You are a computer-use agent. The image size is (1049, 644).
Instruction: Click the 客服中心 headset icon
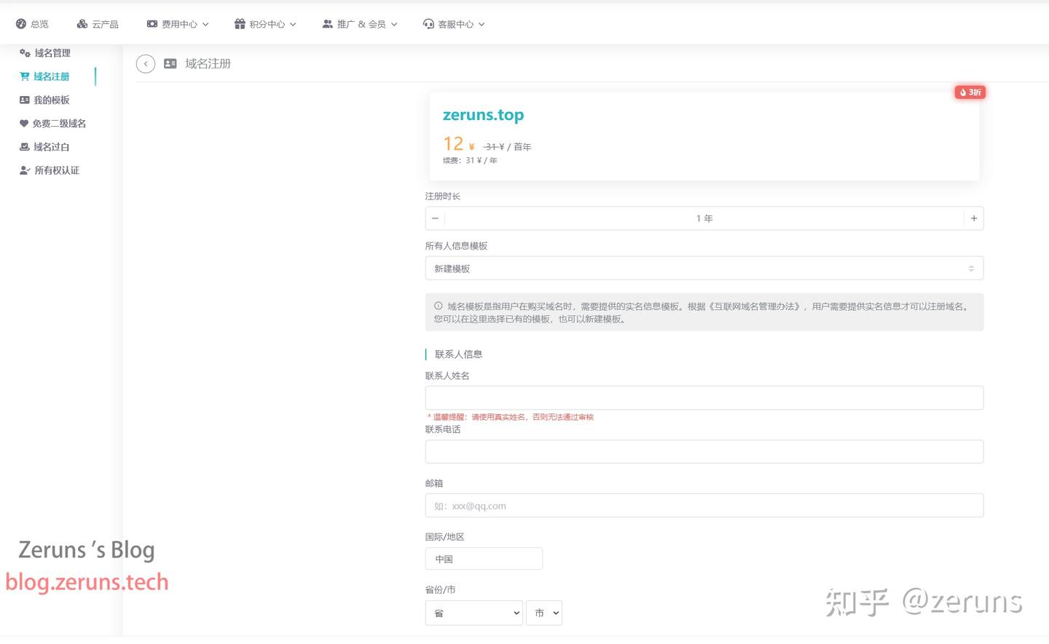428,24
